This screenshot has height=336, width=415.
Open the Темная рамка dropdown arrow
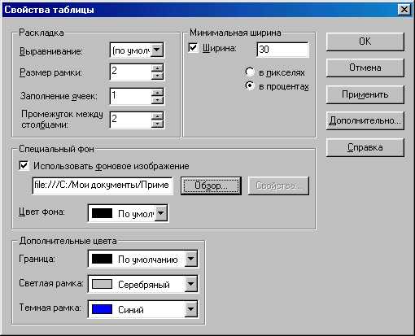tap(191, 309)
